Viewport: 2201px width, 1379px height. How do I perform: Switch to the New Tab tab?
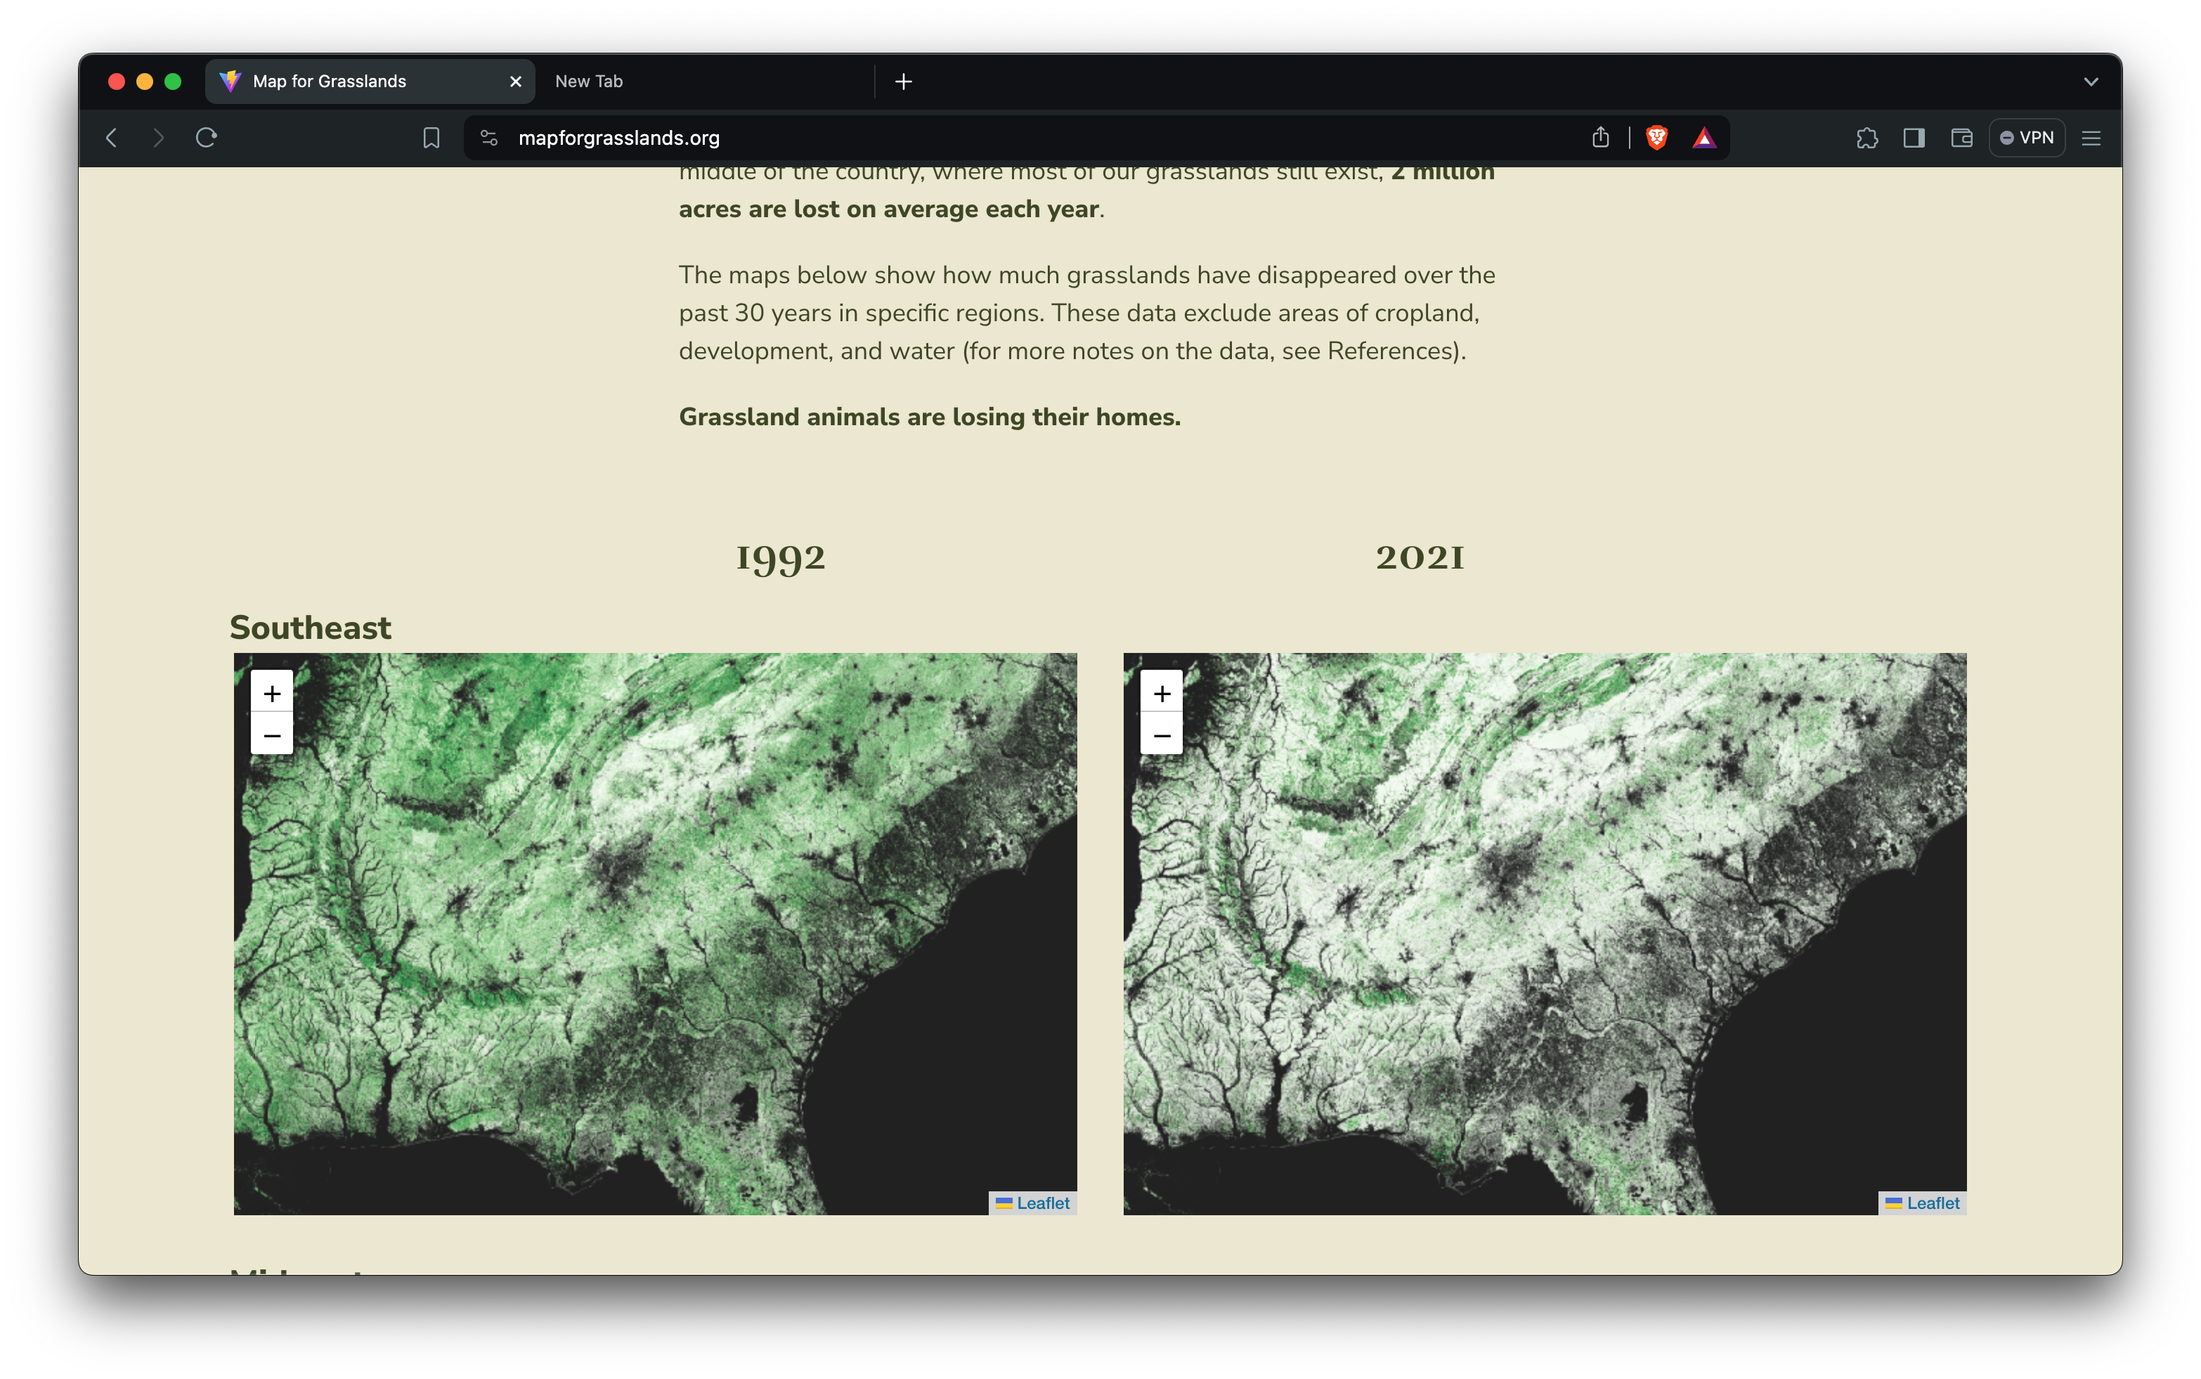pyautogui.click(x=589, y=81)
